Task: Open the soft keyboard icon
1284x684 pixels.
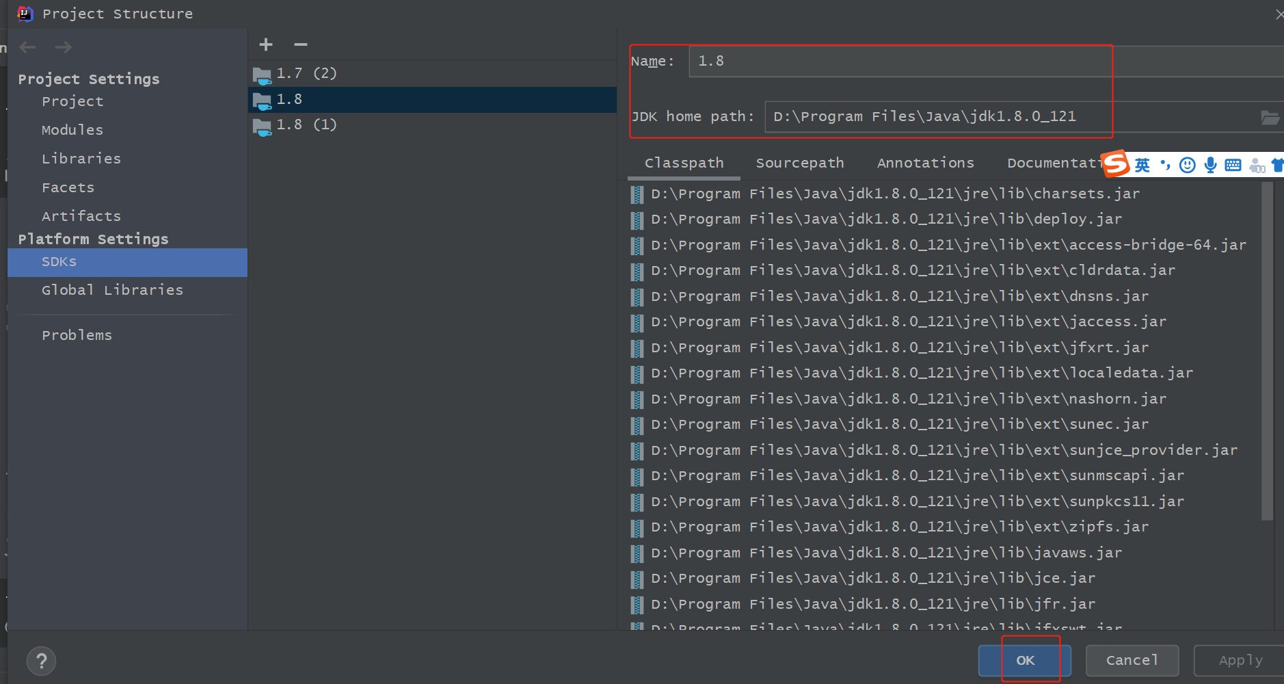Action: pos(1233,165)
